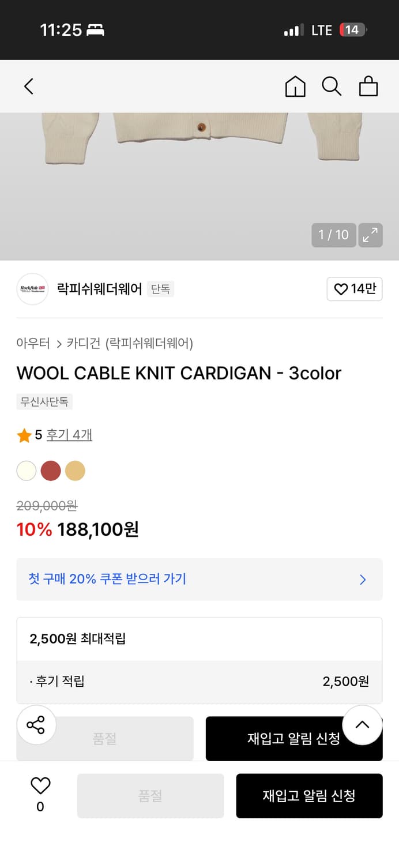This screenshot has height=865, width=399.
Task: Enable restock alert via 재입고 알림 신청
Action: 309,796
